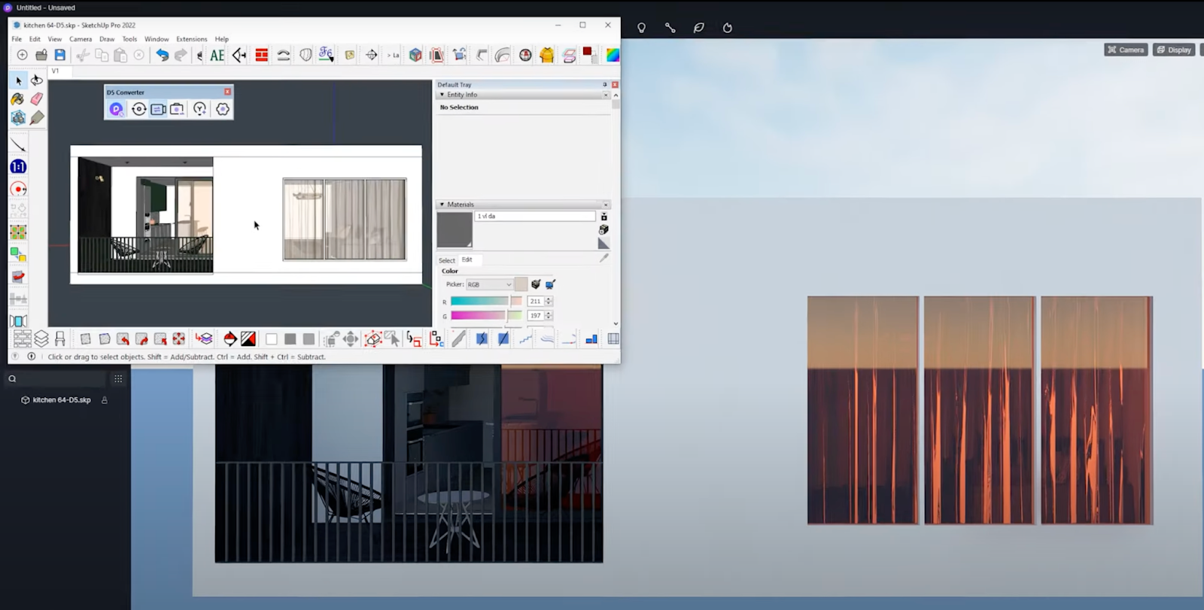
Task: Click the create new material icon
Action: (x=604, y=229)
